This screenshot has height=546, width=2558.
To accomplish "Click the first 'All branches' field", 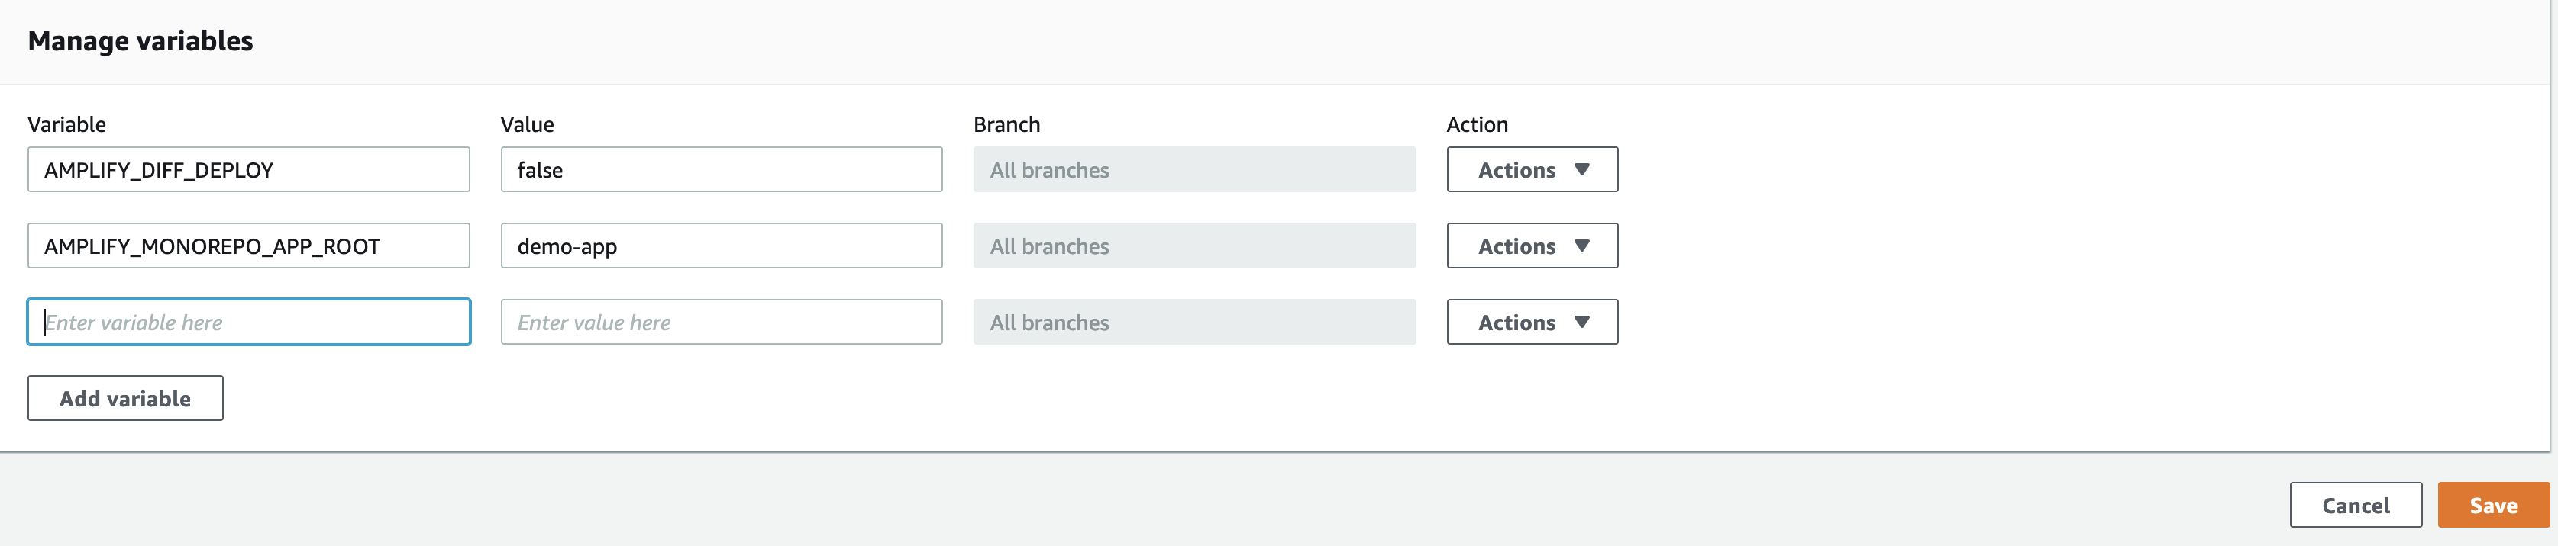I will [x=1193, y=169].
